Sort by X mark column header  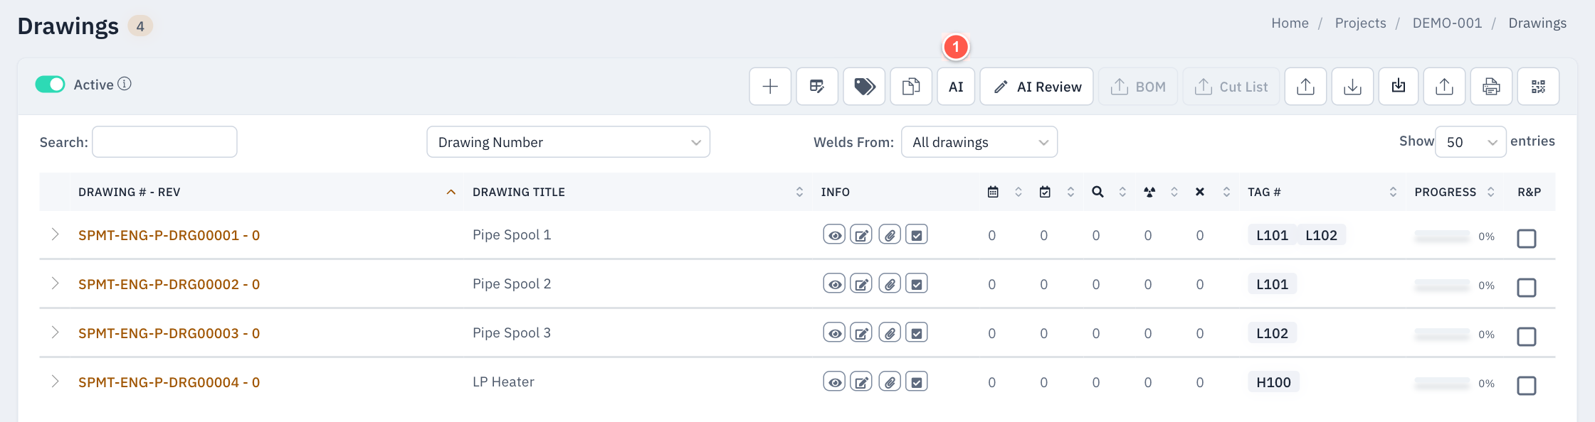click(1212, 192)
